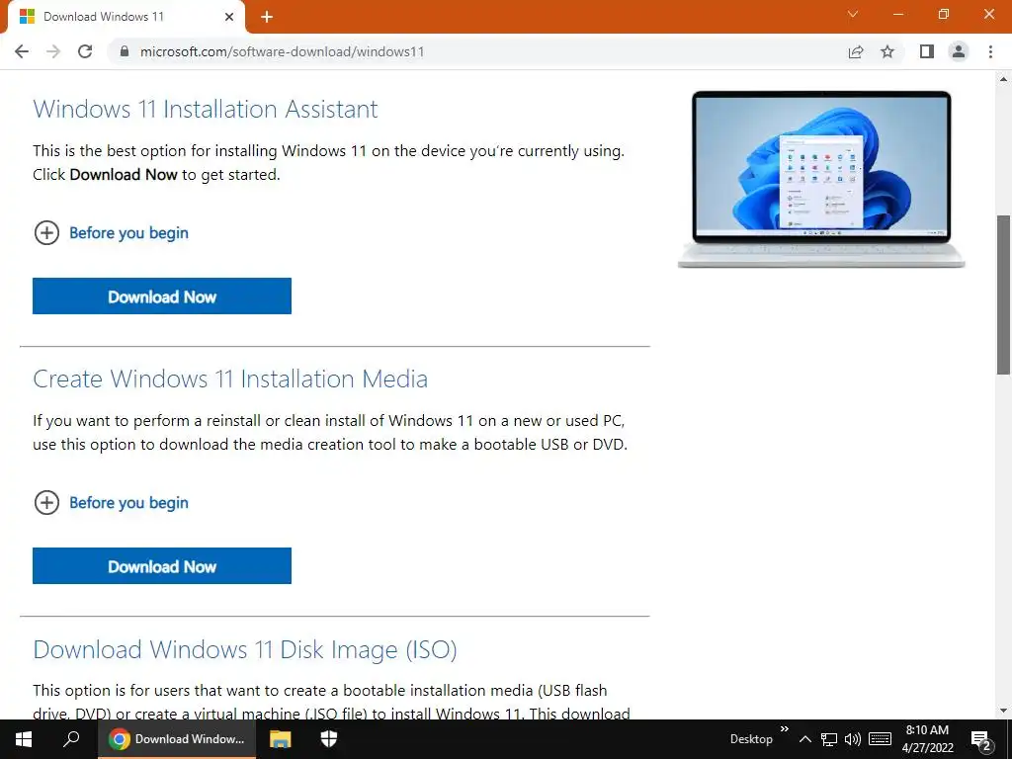Click the browser forward arrow
The image size is (1012, 759).
tap(53, 51)
